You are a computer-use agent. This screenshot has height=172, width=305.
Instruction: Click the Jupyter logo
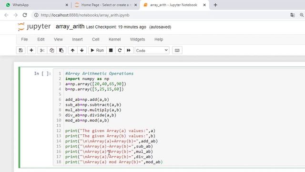tap(34, 27)
